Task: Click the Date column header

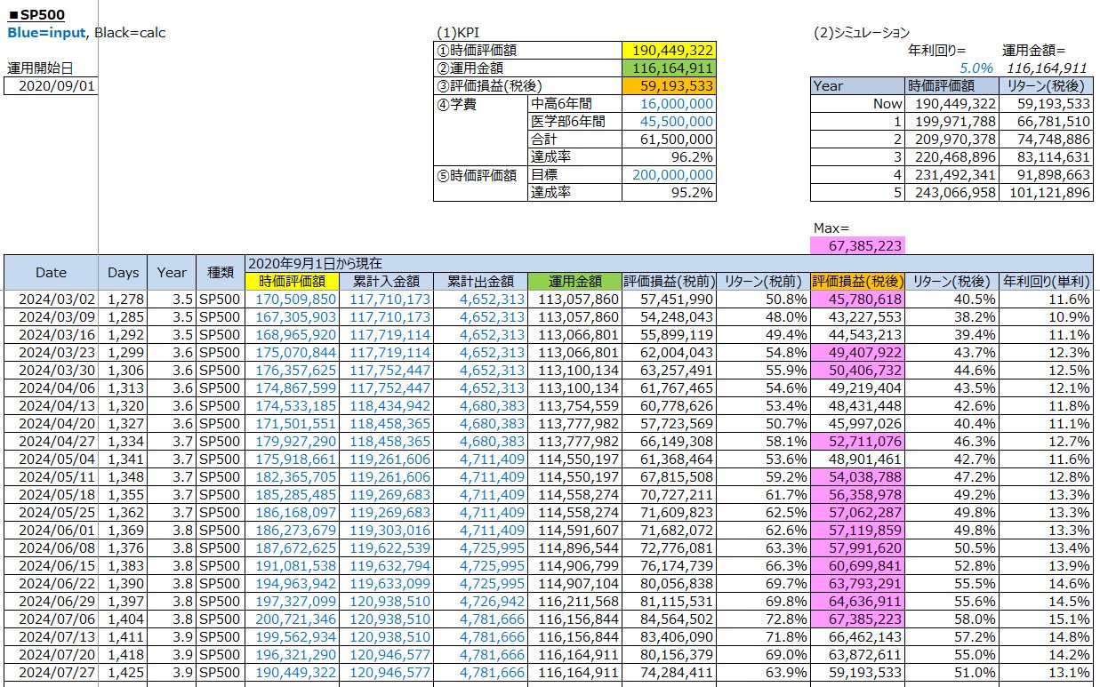Action: click(x=51, y=273)
